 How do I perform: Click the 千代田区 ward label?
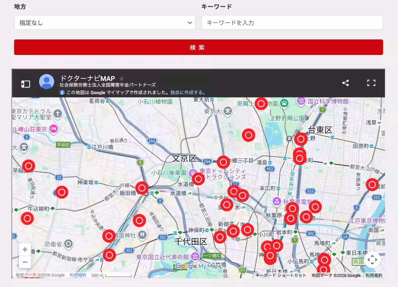coord(191,242)
